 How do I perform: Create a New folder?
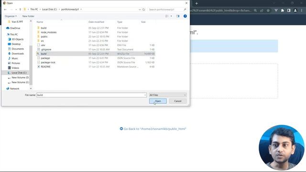28,16
